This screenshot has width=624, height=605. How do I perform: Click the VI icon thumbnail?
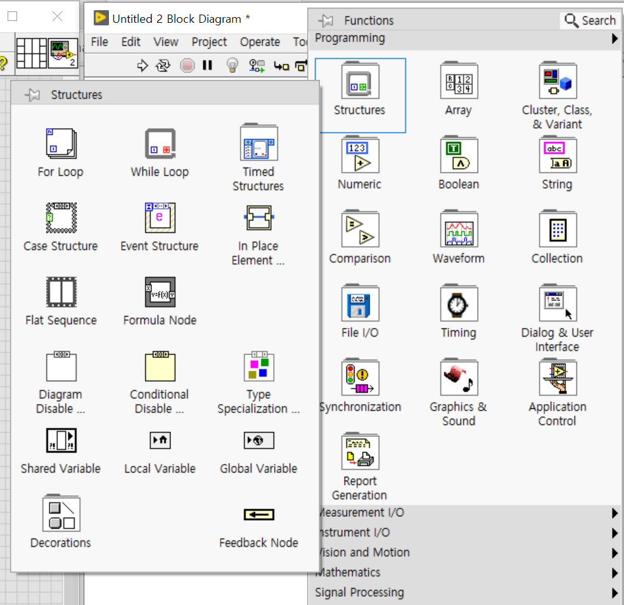[x=63, y=53]
